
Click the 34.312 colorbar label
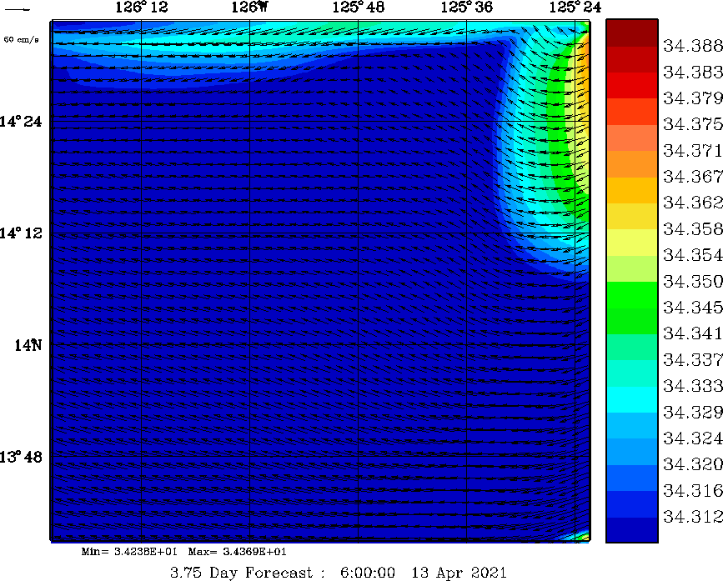(693, 517)
